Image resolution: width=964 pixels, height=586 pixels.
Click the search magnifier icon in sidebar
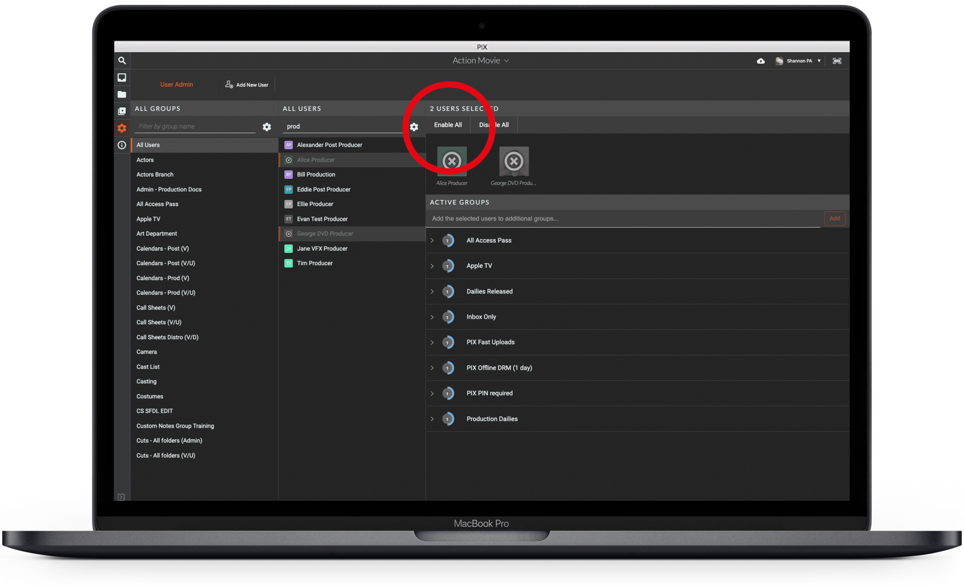(x=122, y=60)
